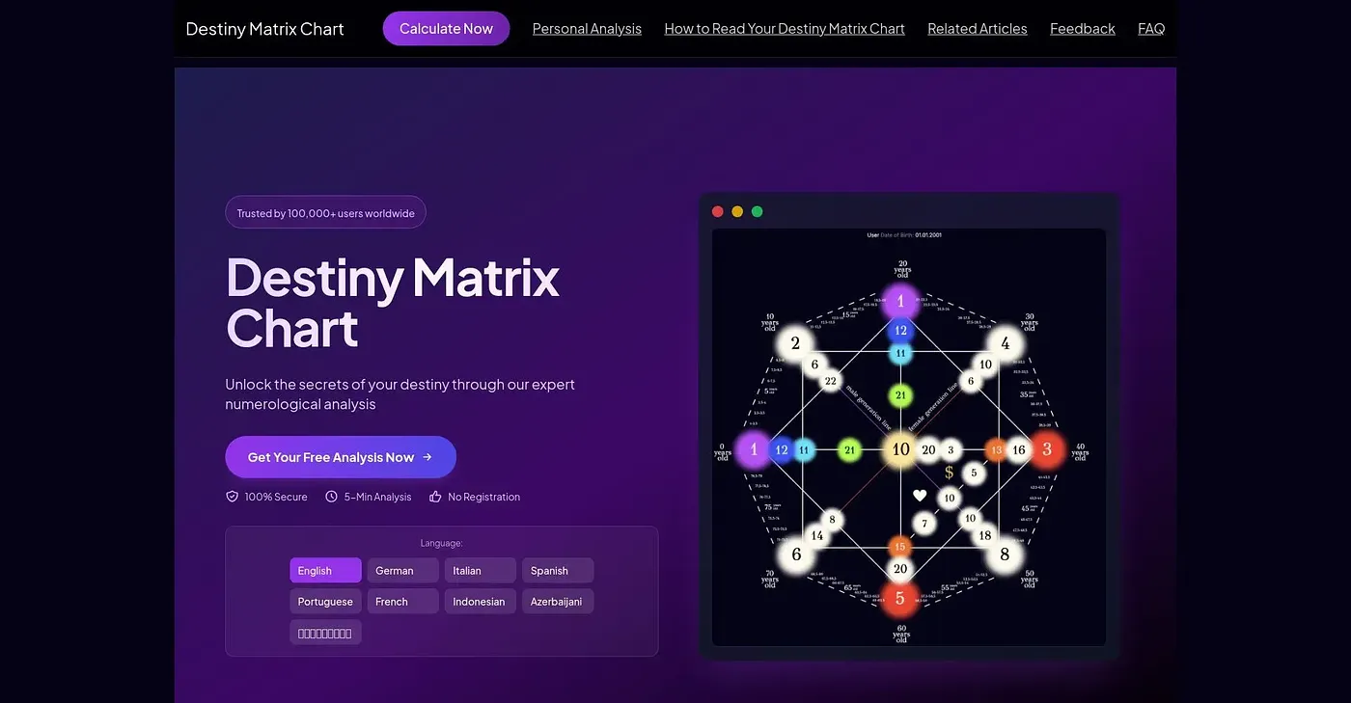Viewport: 1351px width, 703px height.
Task: Click the red 5 circle at 60 years
Action: coord(900,599)
